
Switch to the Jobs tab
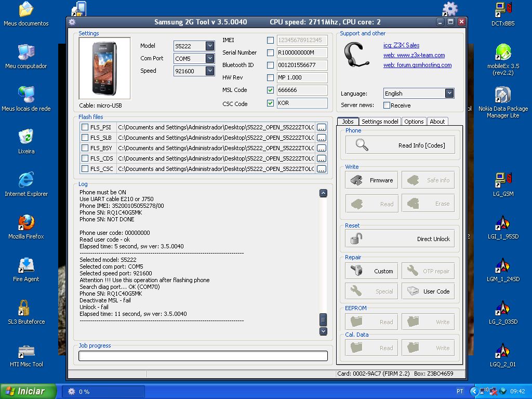pos(348,122)
